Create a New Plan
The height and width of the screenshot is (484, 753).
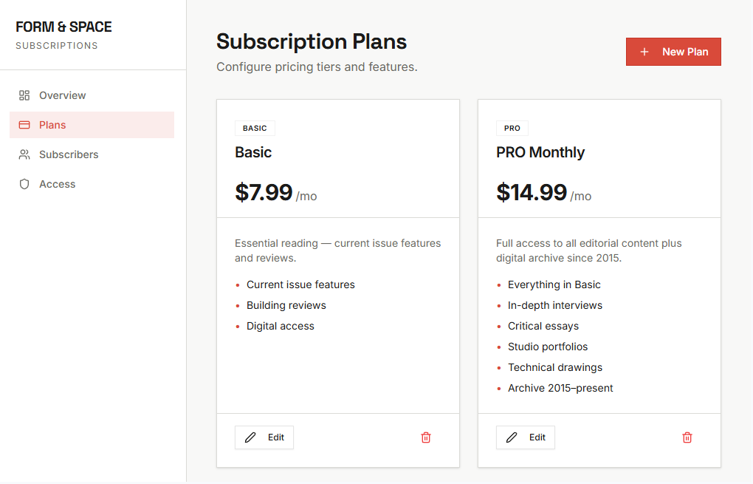pos(673,52)
